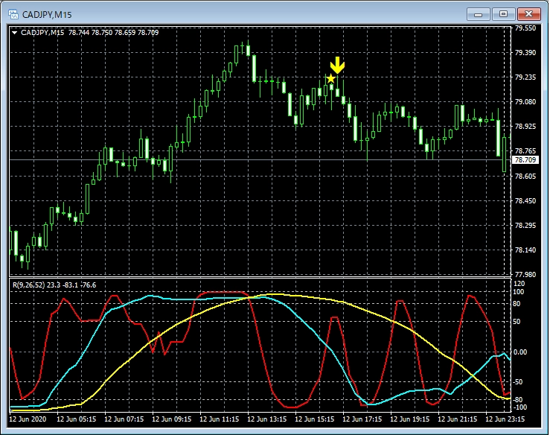This screenshot has width=550, height=435.
Task: Click the 120 level on indicator scale
Action: pos(519,285)
